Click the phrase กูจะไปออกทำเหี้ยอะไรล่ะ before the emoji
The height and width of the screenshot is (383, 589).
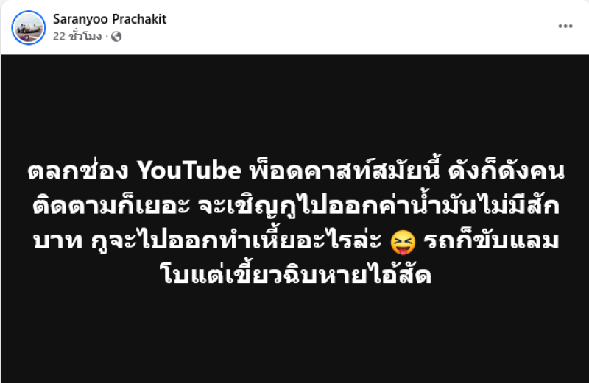click(236, 240)
